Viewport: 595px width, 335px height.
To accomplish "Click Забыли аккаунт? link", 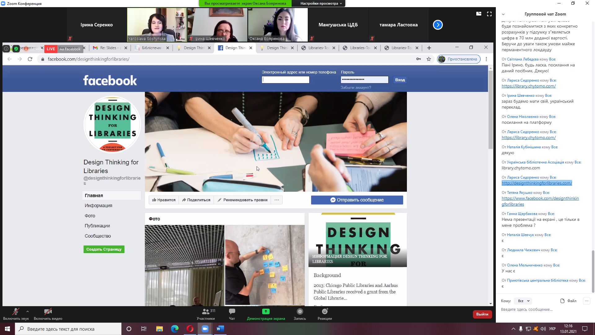I will click(x=356, y=87).
